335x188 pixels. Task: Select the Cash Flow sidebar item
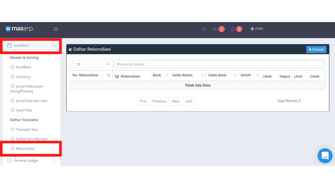(x=24, y=110)
